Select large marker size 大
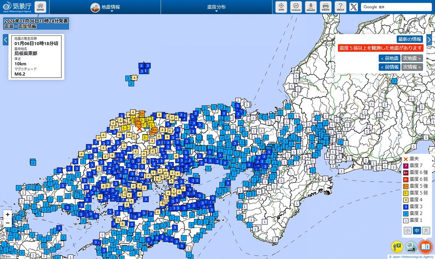 pos(426,231)
